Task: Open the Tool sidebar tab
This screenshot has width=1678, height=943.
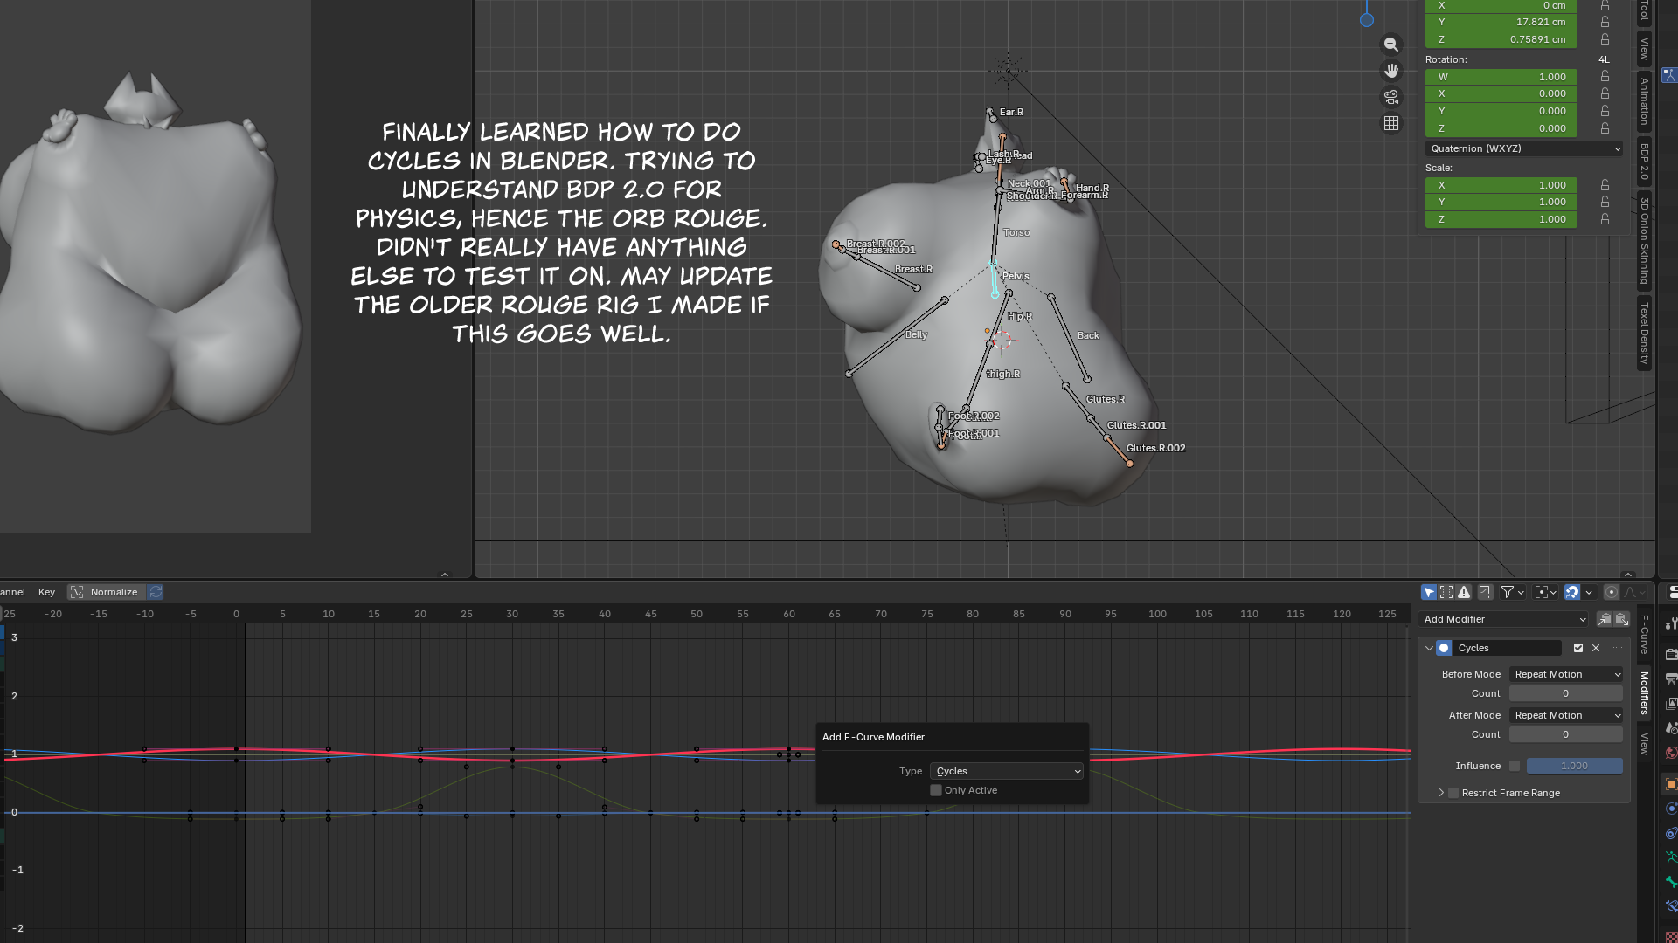Action: 1644,10
